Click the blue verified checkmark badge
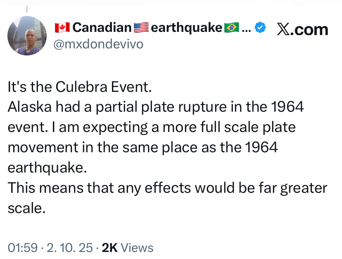The width and height of the screenshot is (342, 259). pyautogui.click(x=260, y=28)
